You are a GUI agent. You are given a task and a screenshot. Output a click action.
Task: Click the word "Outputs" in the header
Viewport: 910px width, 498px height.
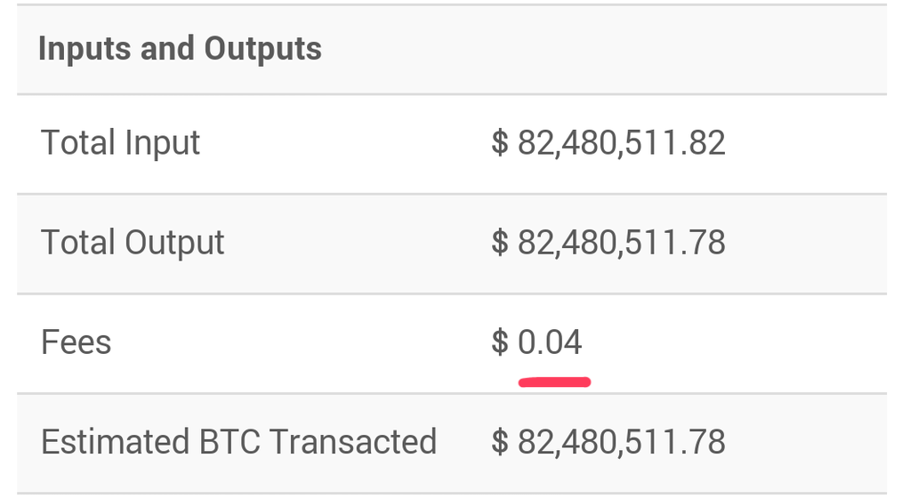pos(263,49)
